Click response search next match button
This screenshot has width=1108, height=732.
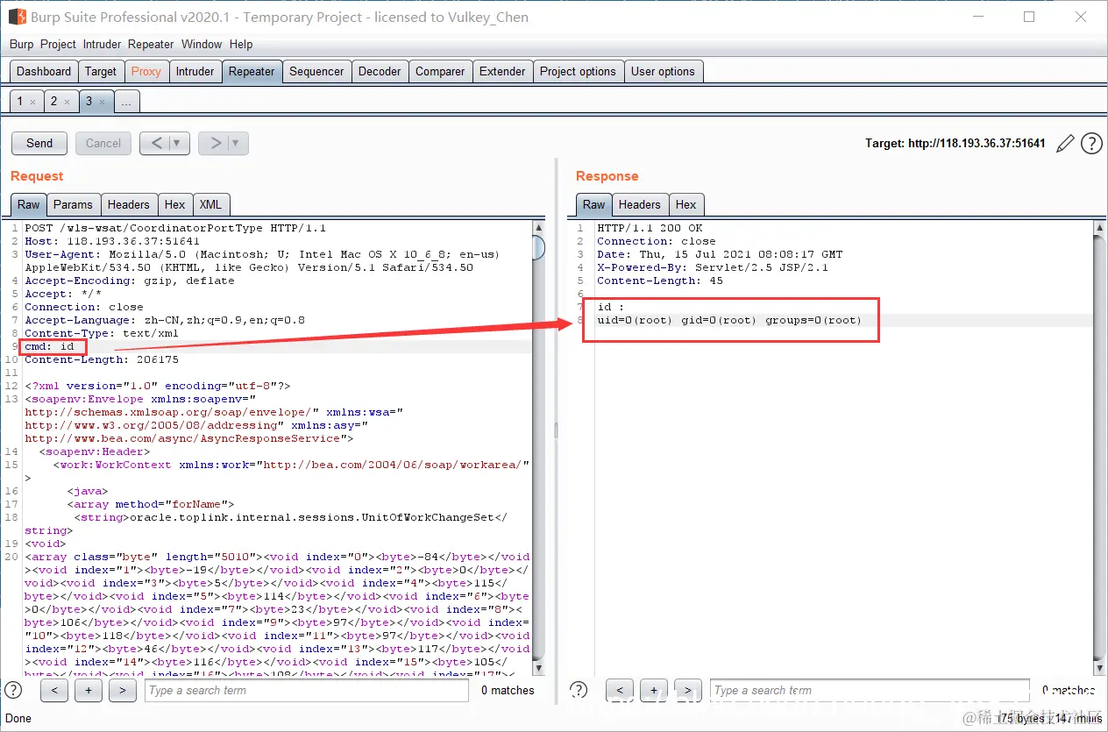click(x=688, y=690)
